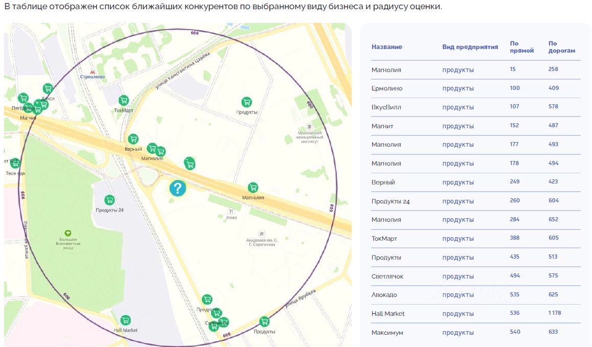Click the улица Врубеля street label
This screenshot has width=592, height=347.
(300, 298)
